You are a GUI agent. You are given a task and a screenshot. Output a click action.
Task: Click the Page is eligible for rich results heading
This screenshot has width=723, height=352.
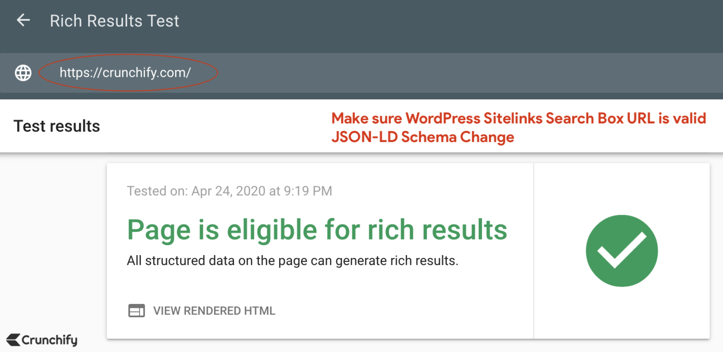pyautogui.click(x=317, y=230)
